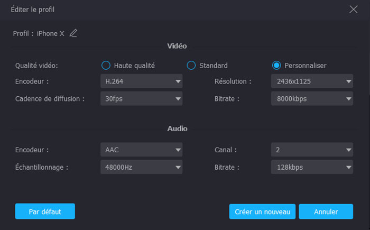The height and width of the screenshot is (230, 370).
Task: Click the Par défaut button
Action: click(x=45, y=211)
